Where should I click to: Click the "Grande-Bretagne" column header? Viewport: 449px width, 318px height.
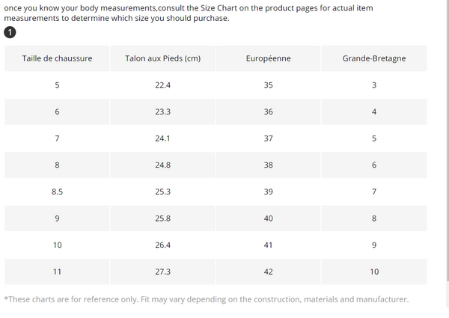click(374, 58)
